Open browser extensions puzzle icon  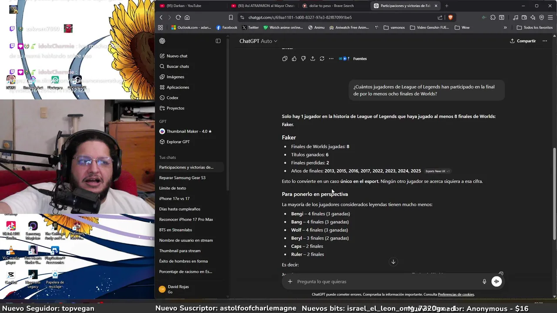pos(493,17)
